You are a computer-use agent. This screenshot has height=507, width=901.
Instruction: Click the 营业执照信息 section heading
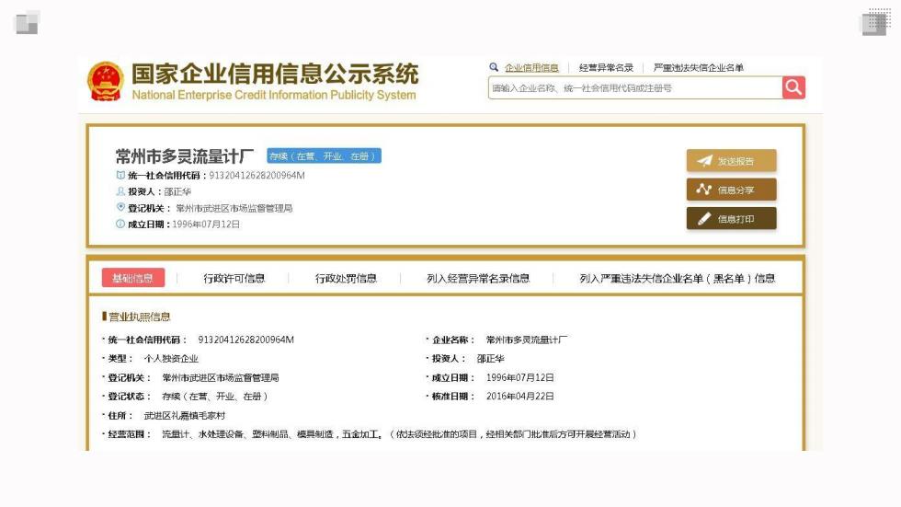(x=139, y=317)
